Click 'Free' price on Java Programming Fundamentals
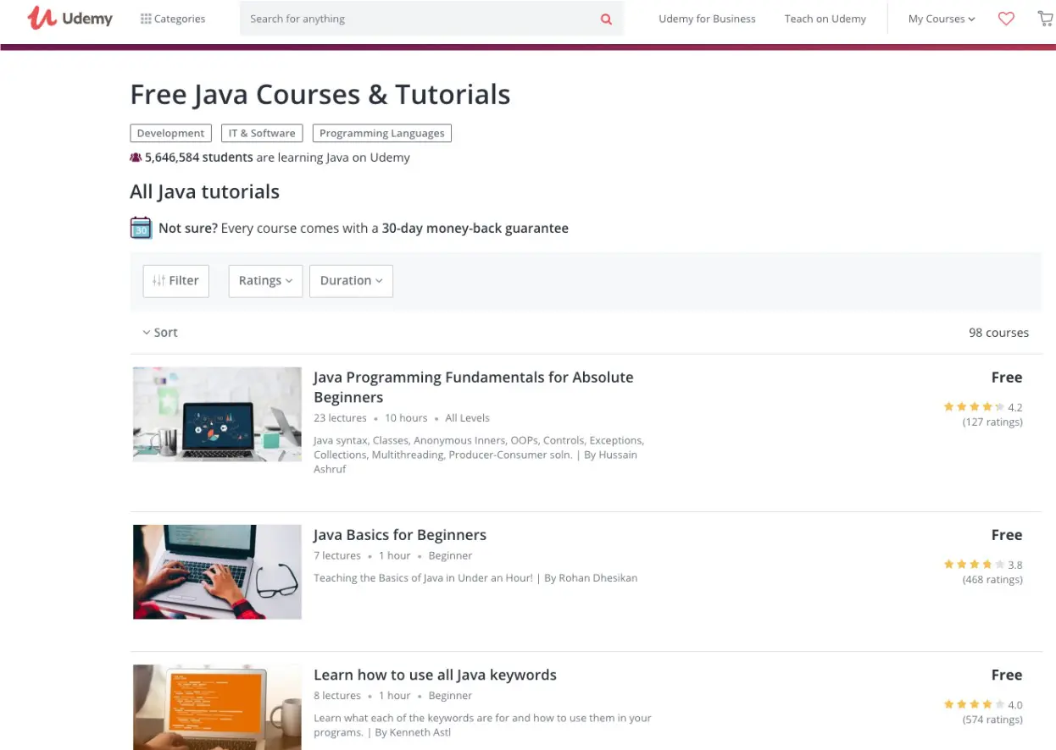1056x750 pixels. coord(1007,378)
